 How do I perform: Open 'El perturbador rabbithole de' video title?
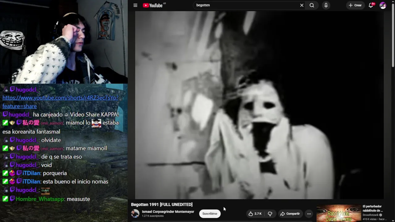click(x=372, y=208)
